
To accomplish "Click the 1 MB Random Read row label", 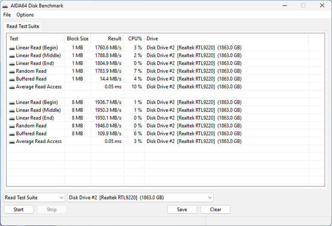I will click(31, 71).
